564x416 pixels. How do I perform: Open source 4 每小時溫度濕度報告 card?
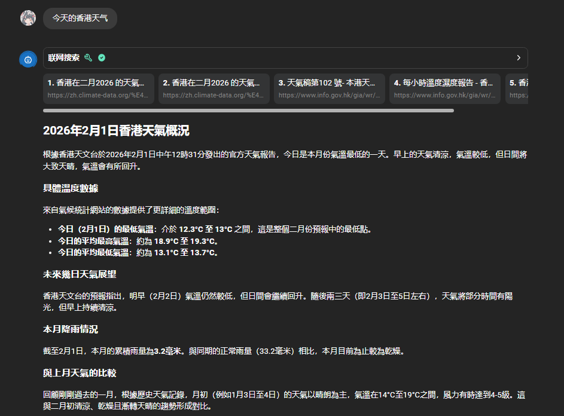click(x=445, y=89)
